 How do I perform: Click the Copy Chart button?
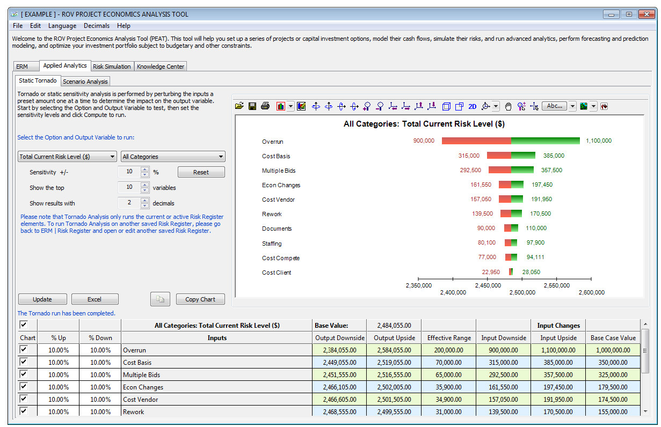coord(200,299)
